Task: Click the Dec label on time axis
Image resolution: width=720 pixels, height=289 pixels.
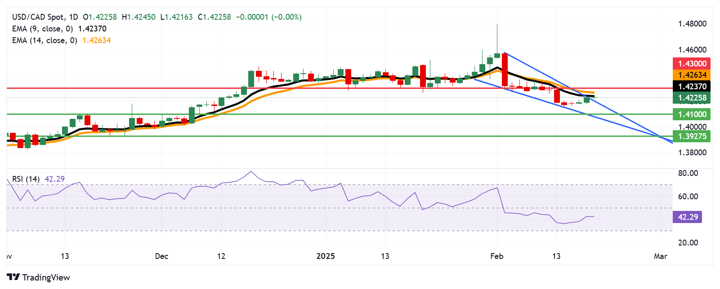Action: 161,256
